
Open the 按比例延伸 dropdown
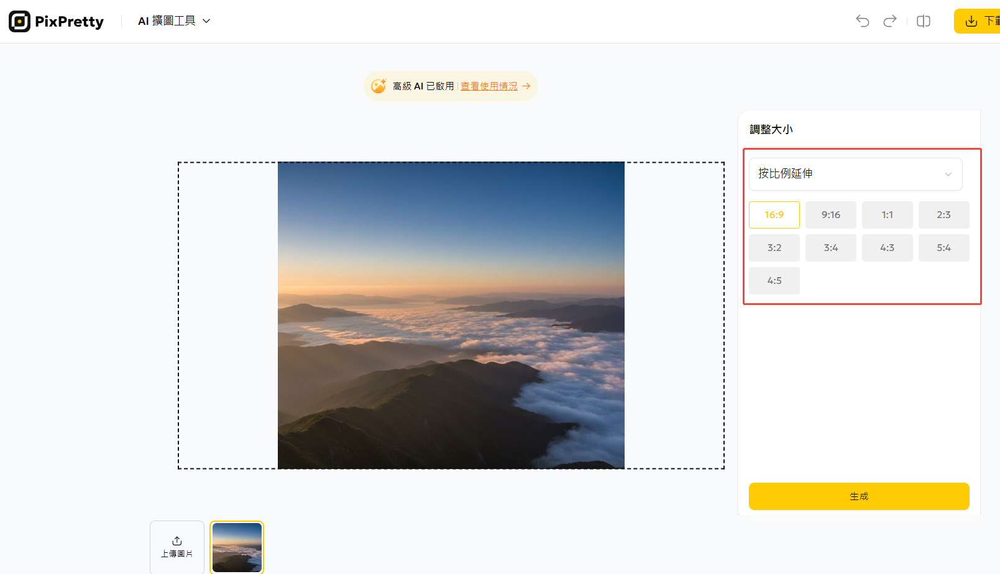(855, 174)
